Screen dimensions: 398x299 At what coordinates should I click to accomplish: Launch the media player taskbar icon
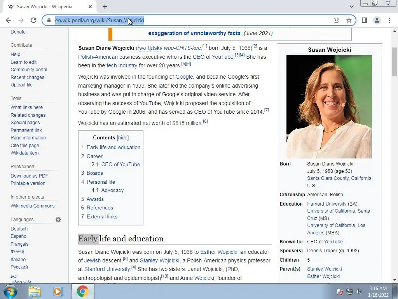coord(58,291)
